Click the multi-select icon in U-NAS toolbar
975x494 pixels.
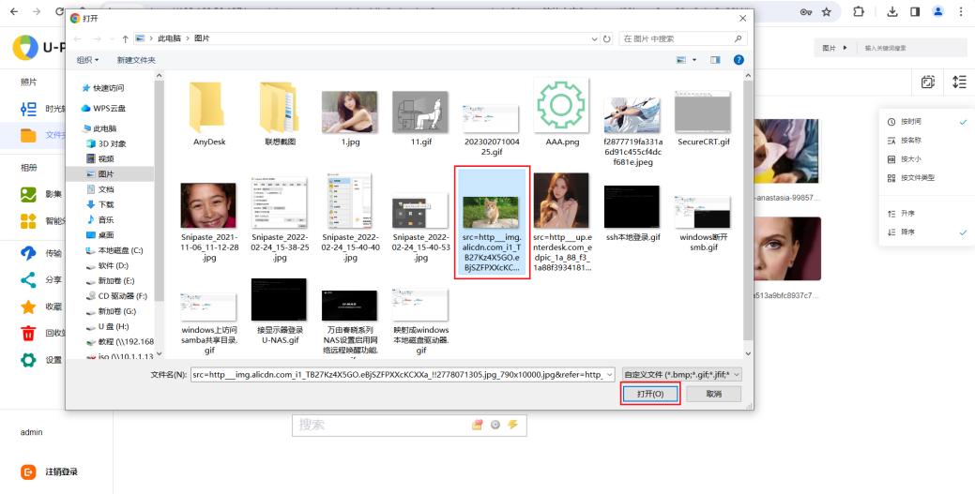[x=927, y=82]
